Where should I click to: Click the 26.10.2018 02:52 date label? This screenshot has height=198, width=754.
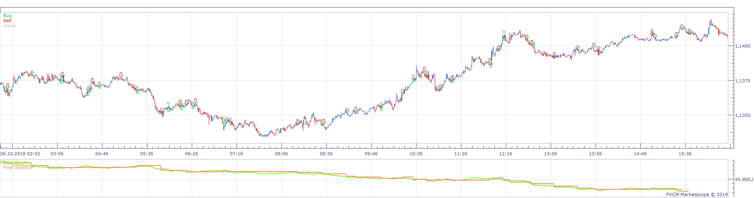coord(20,154)
